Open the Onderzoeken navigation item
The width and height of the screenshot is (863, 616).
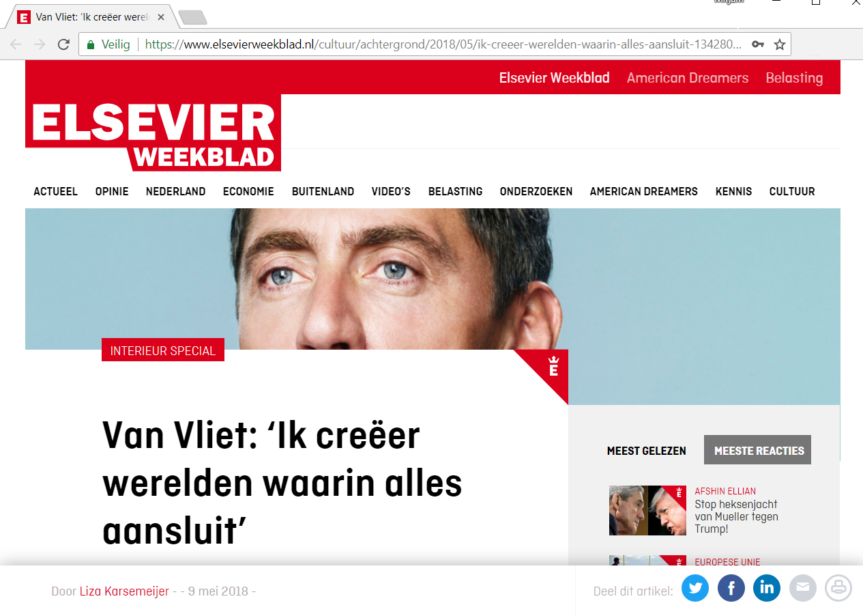(x=536, y=192)
